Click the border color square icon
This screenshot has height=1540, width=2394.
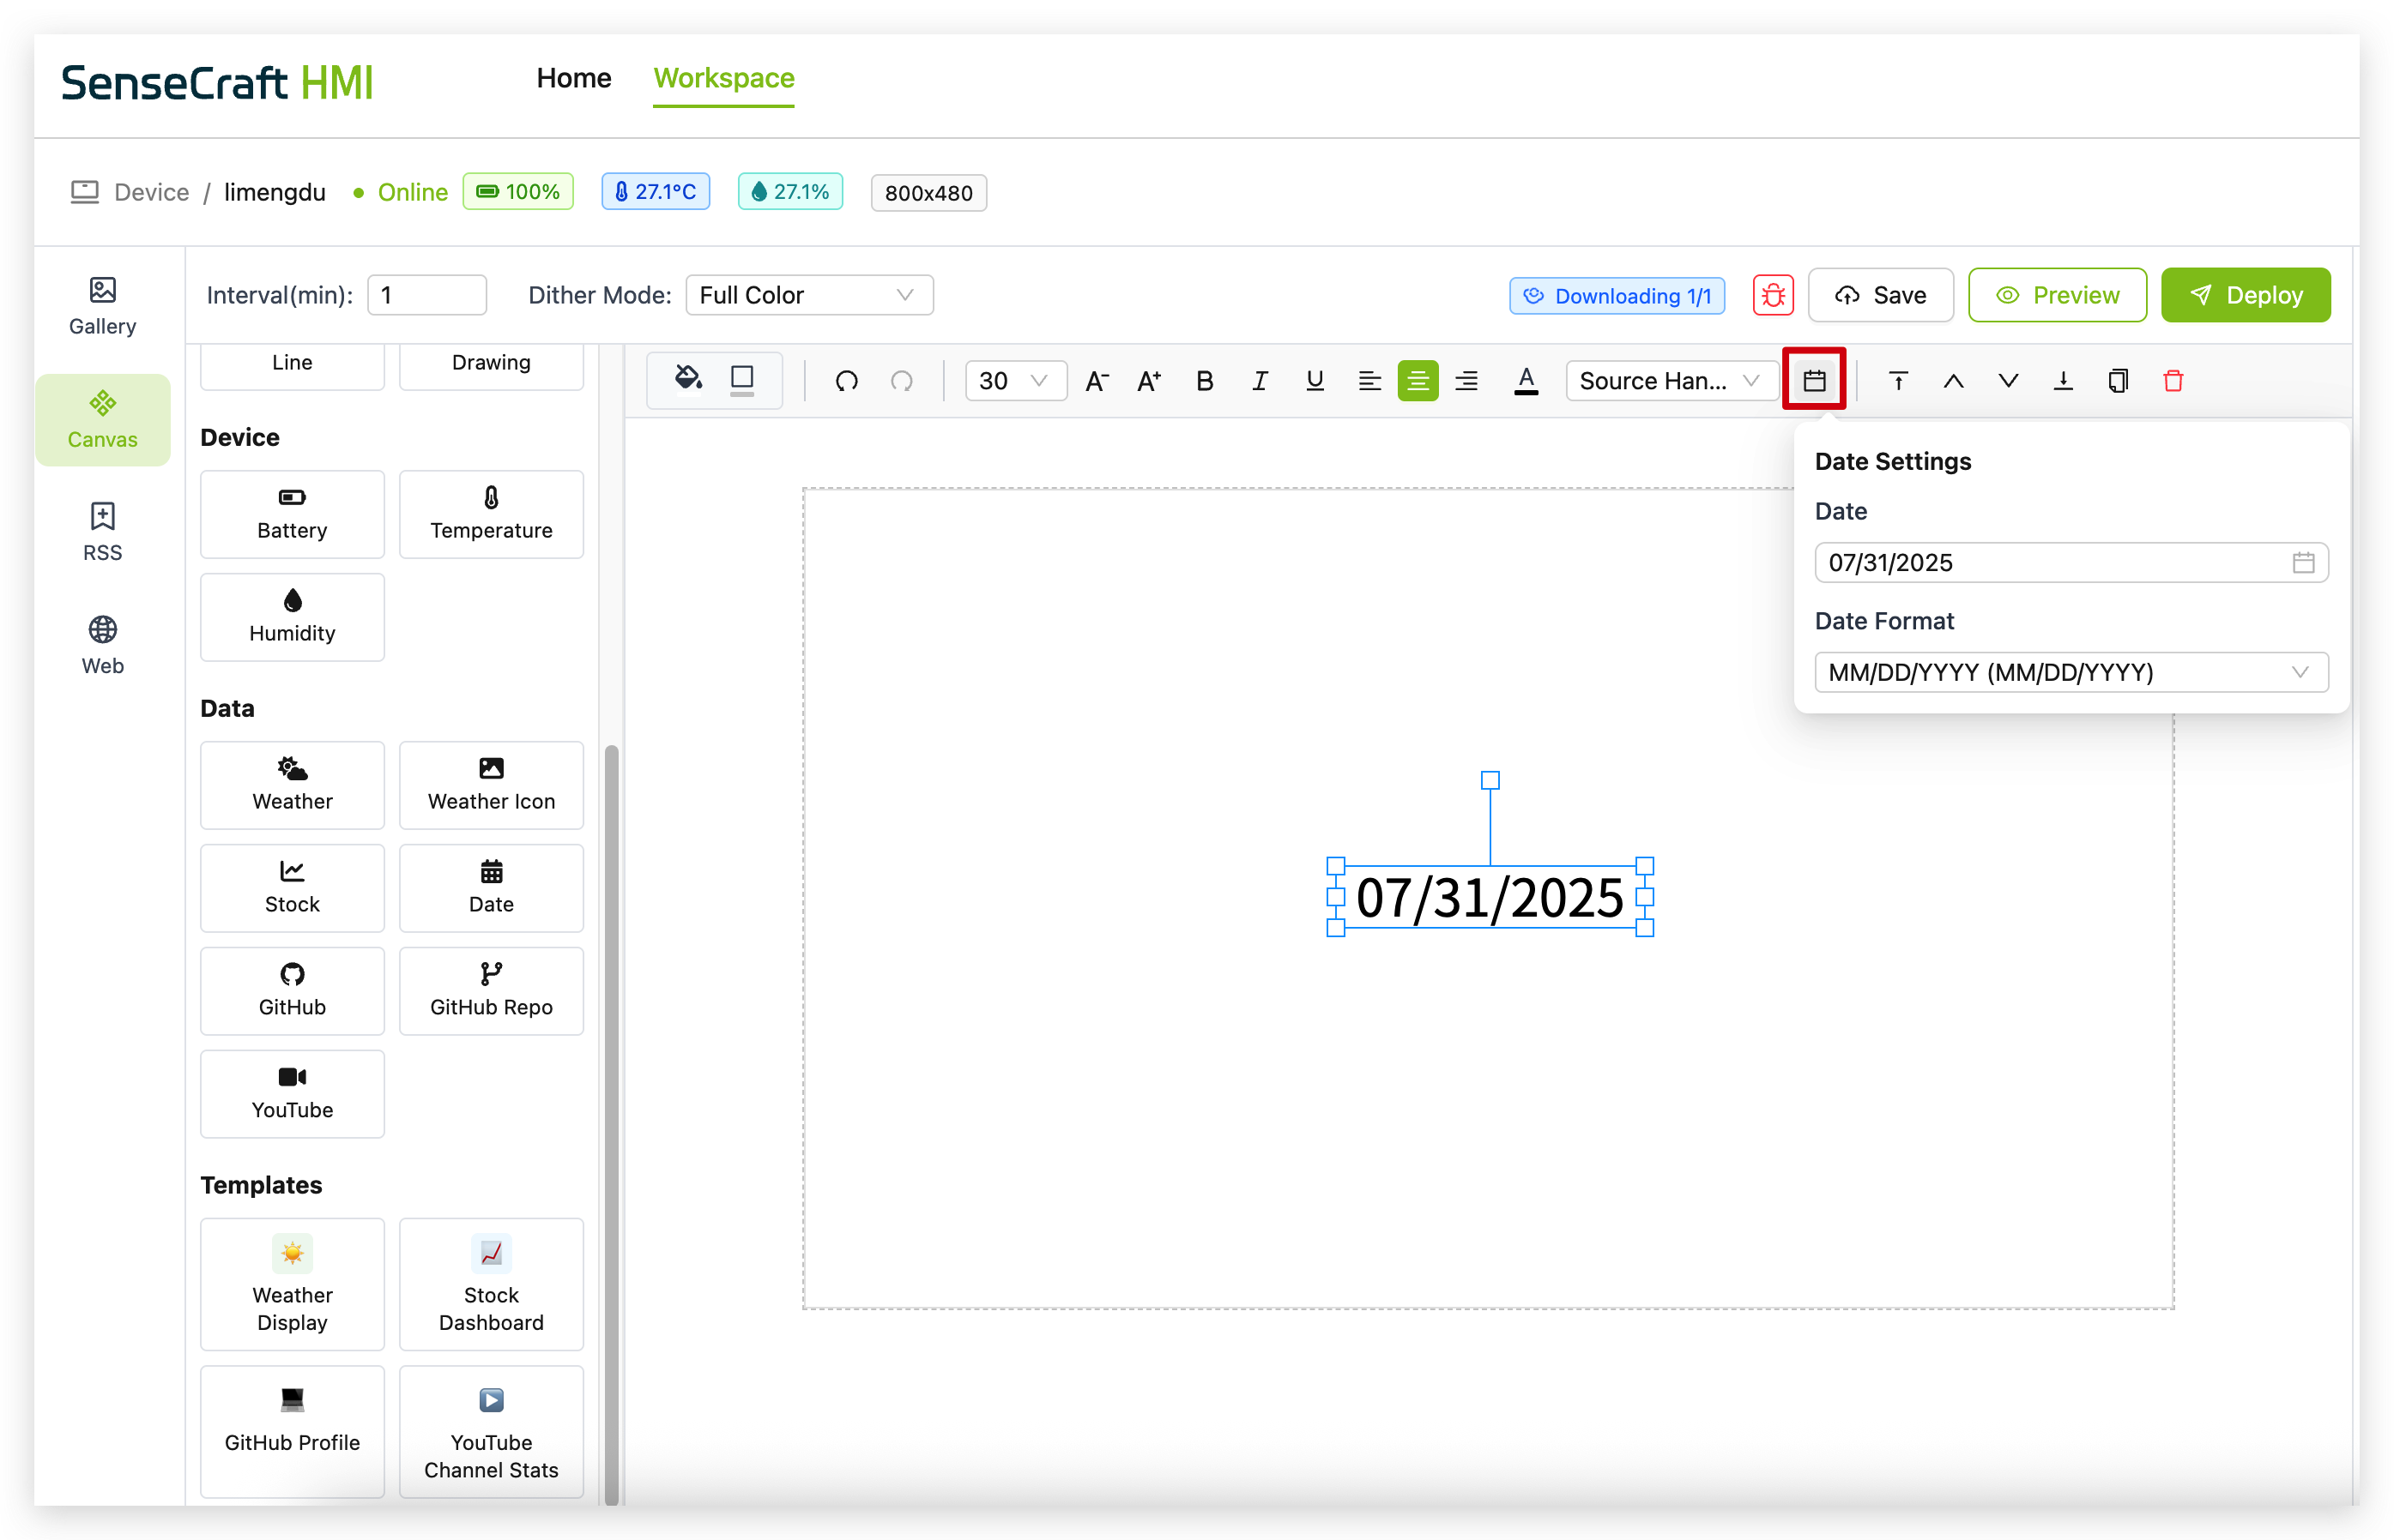pos(741,379)
